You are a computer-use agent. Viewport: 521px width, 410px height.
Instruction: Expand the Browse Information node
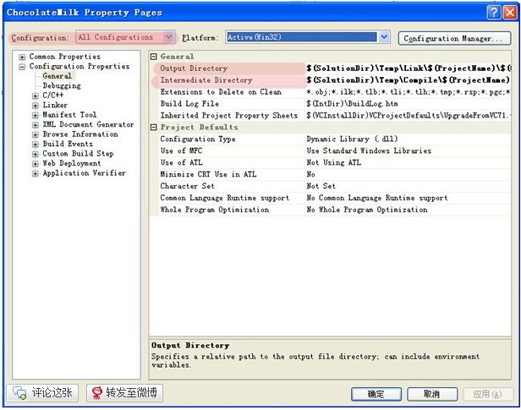[36, 134]
